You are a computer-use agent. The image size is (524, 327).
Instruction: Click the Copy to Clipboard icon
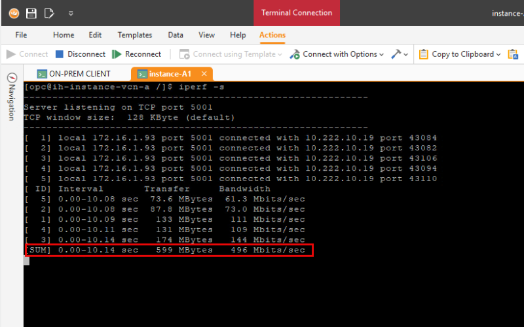coord(424,54)
